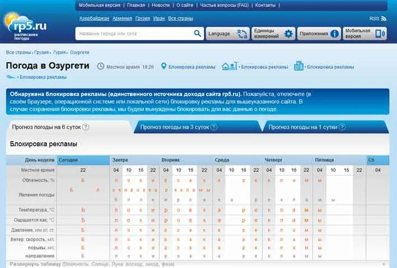This screenshot has width=397, height=268.
Task: Open the Азербайджан country link
Action: tap(94, 18)
